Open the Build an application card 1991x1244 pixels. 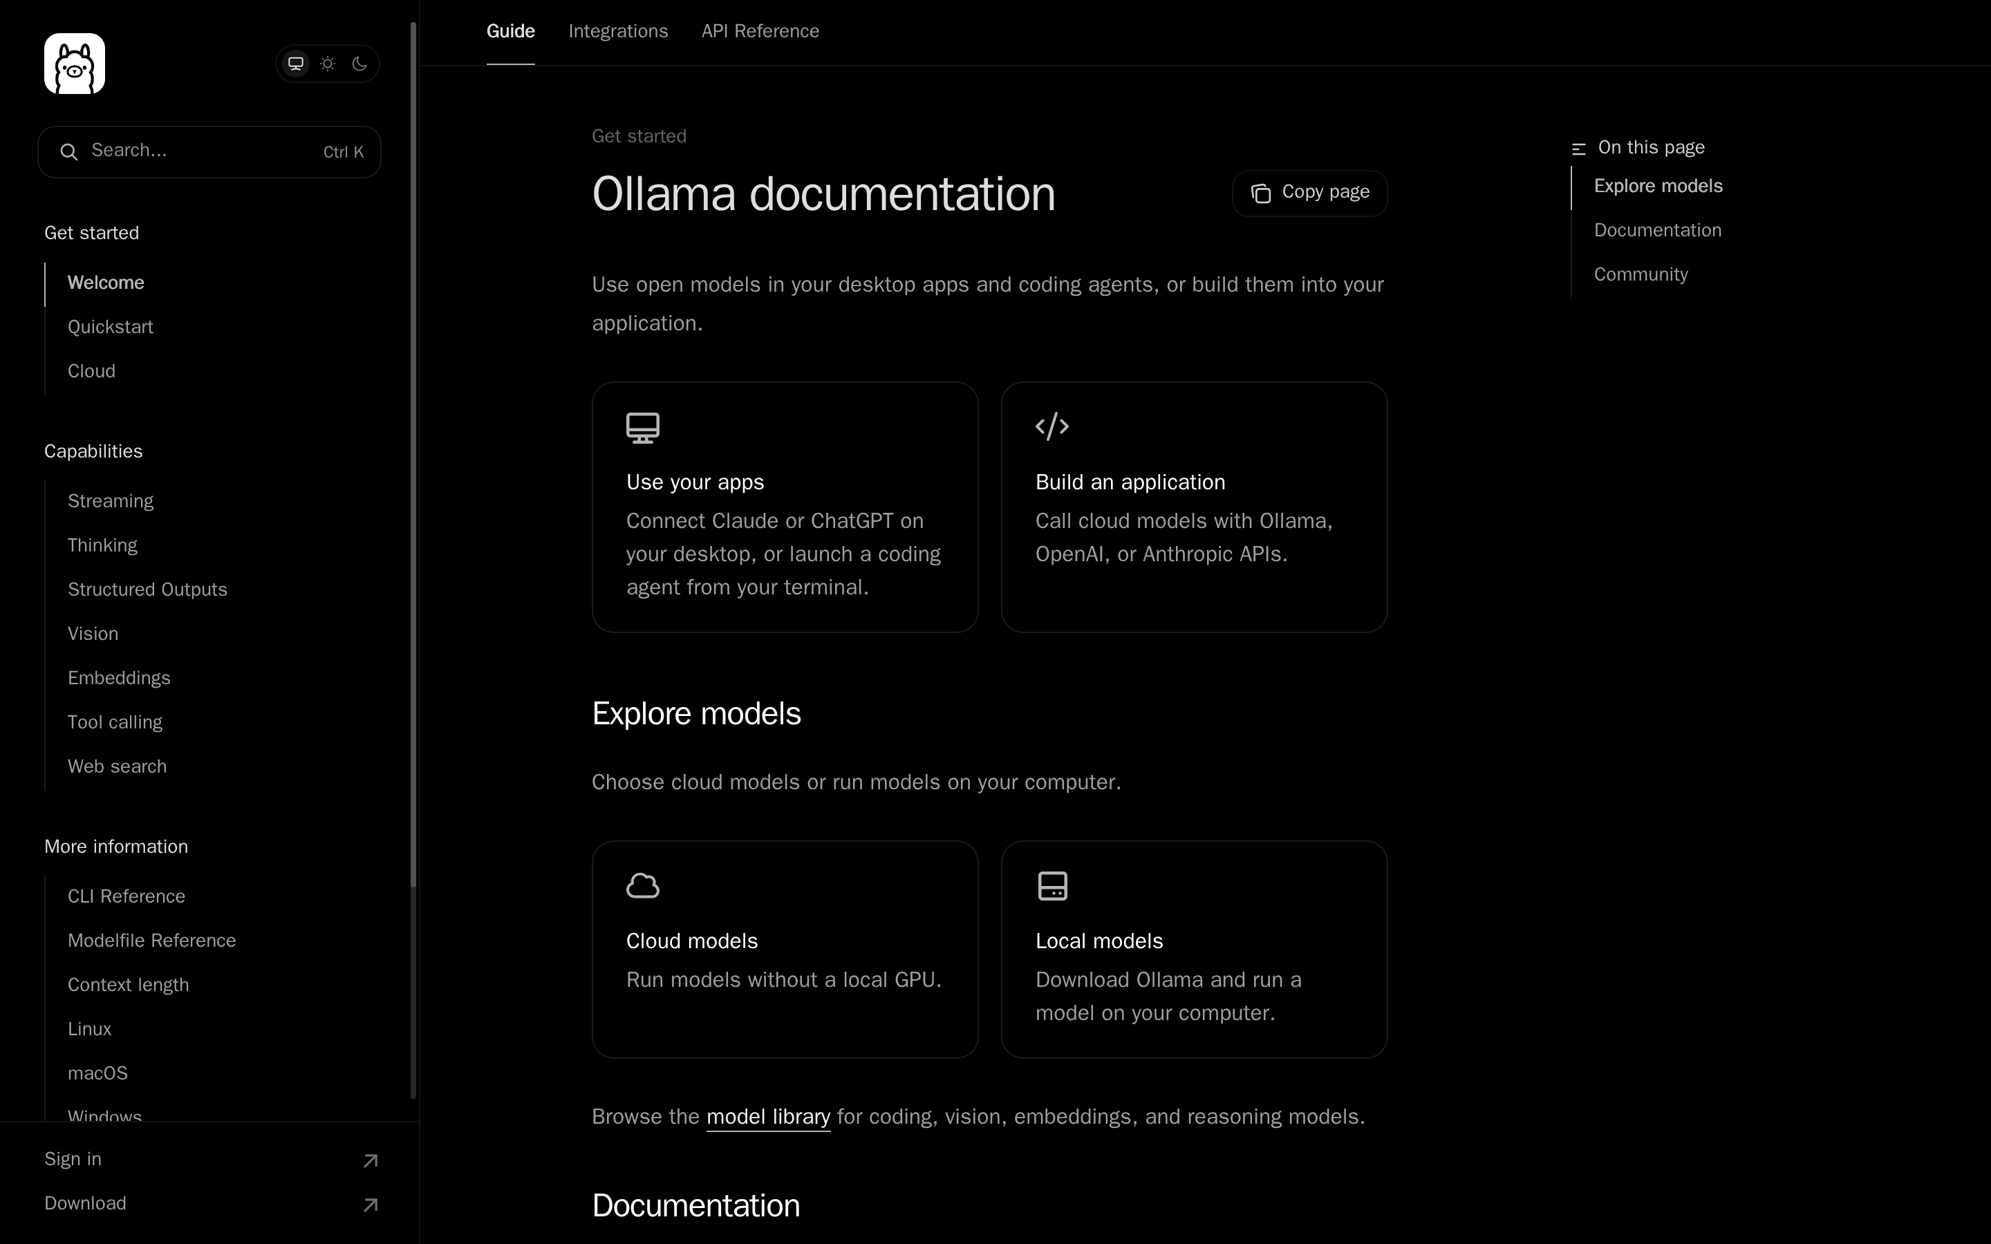1194,507
